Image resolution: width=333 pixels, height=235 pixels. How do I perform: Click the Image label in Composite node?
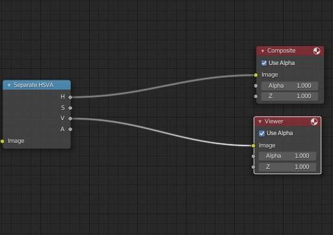coord(270,75)
